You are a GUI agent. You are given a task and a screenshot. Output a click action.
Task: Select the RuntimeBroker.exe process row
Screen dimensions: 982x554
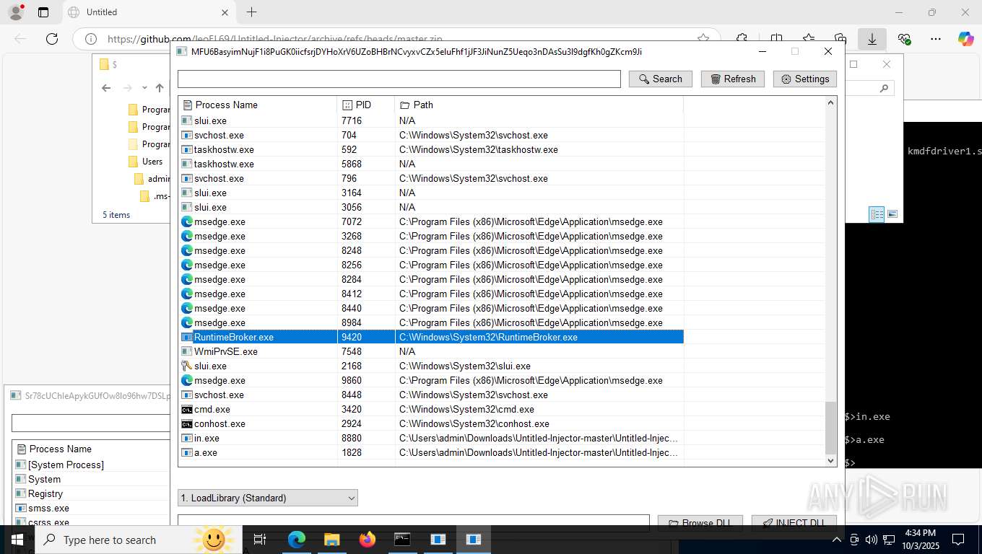431,337
